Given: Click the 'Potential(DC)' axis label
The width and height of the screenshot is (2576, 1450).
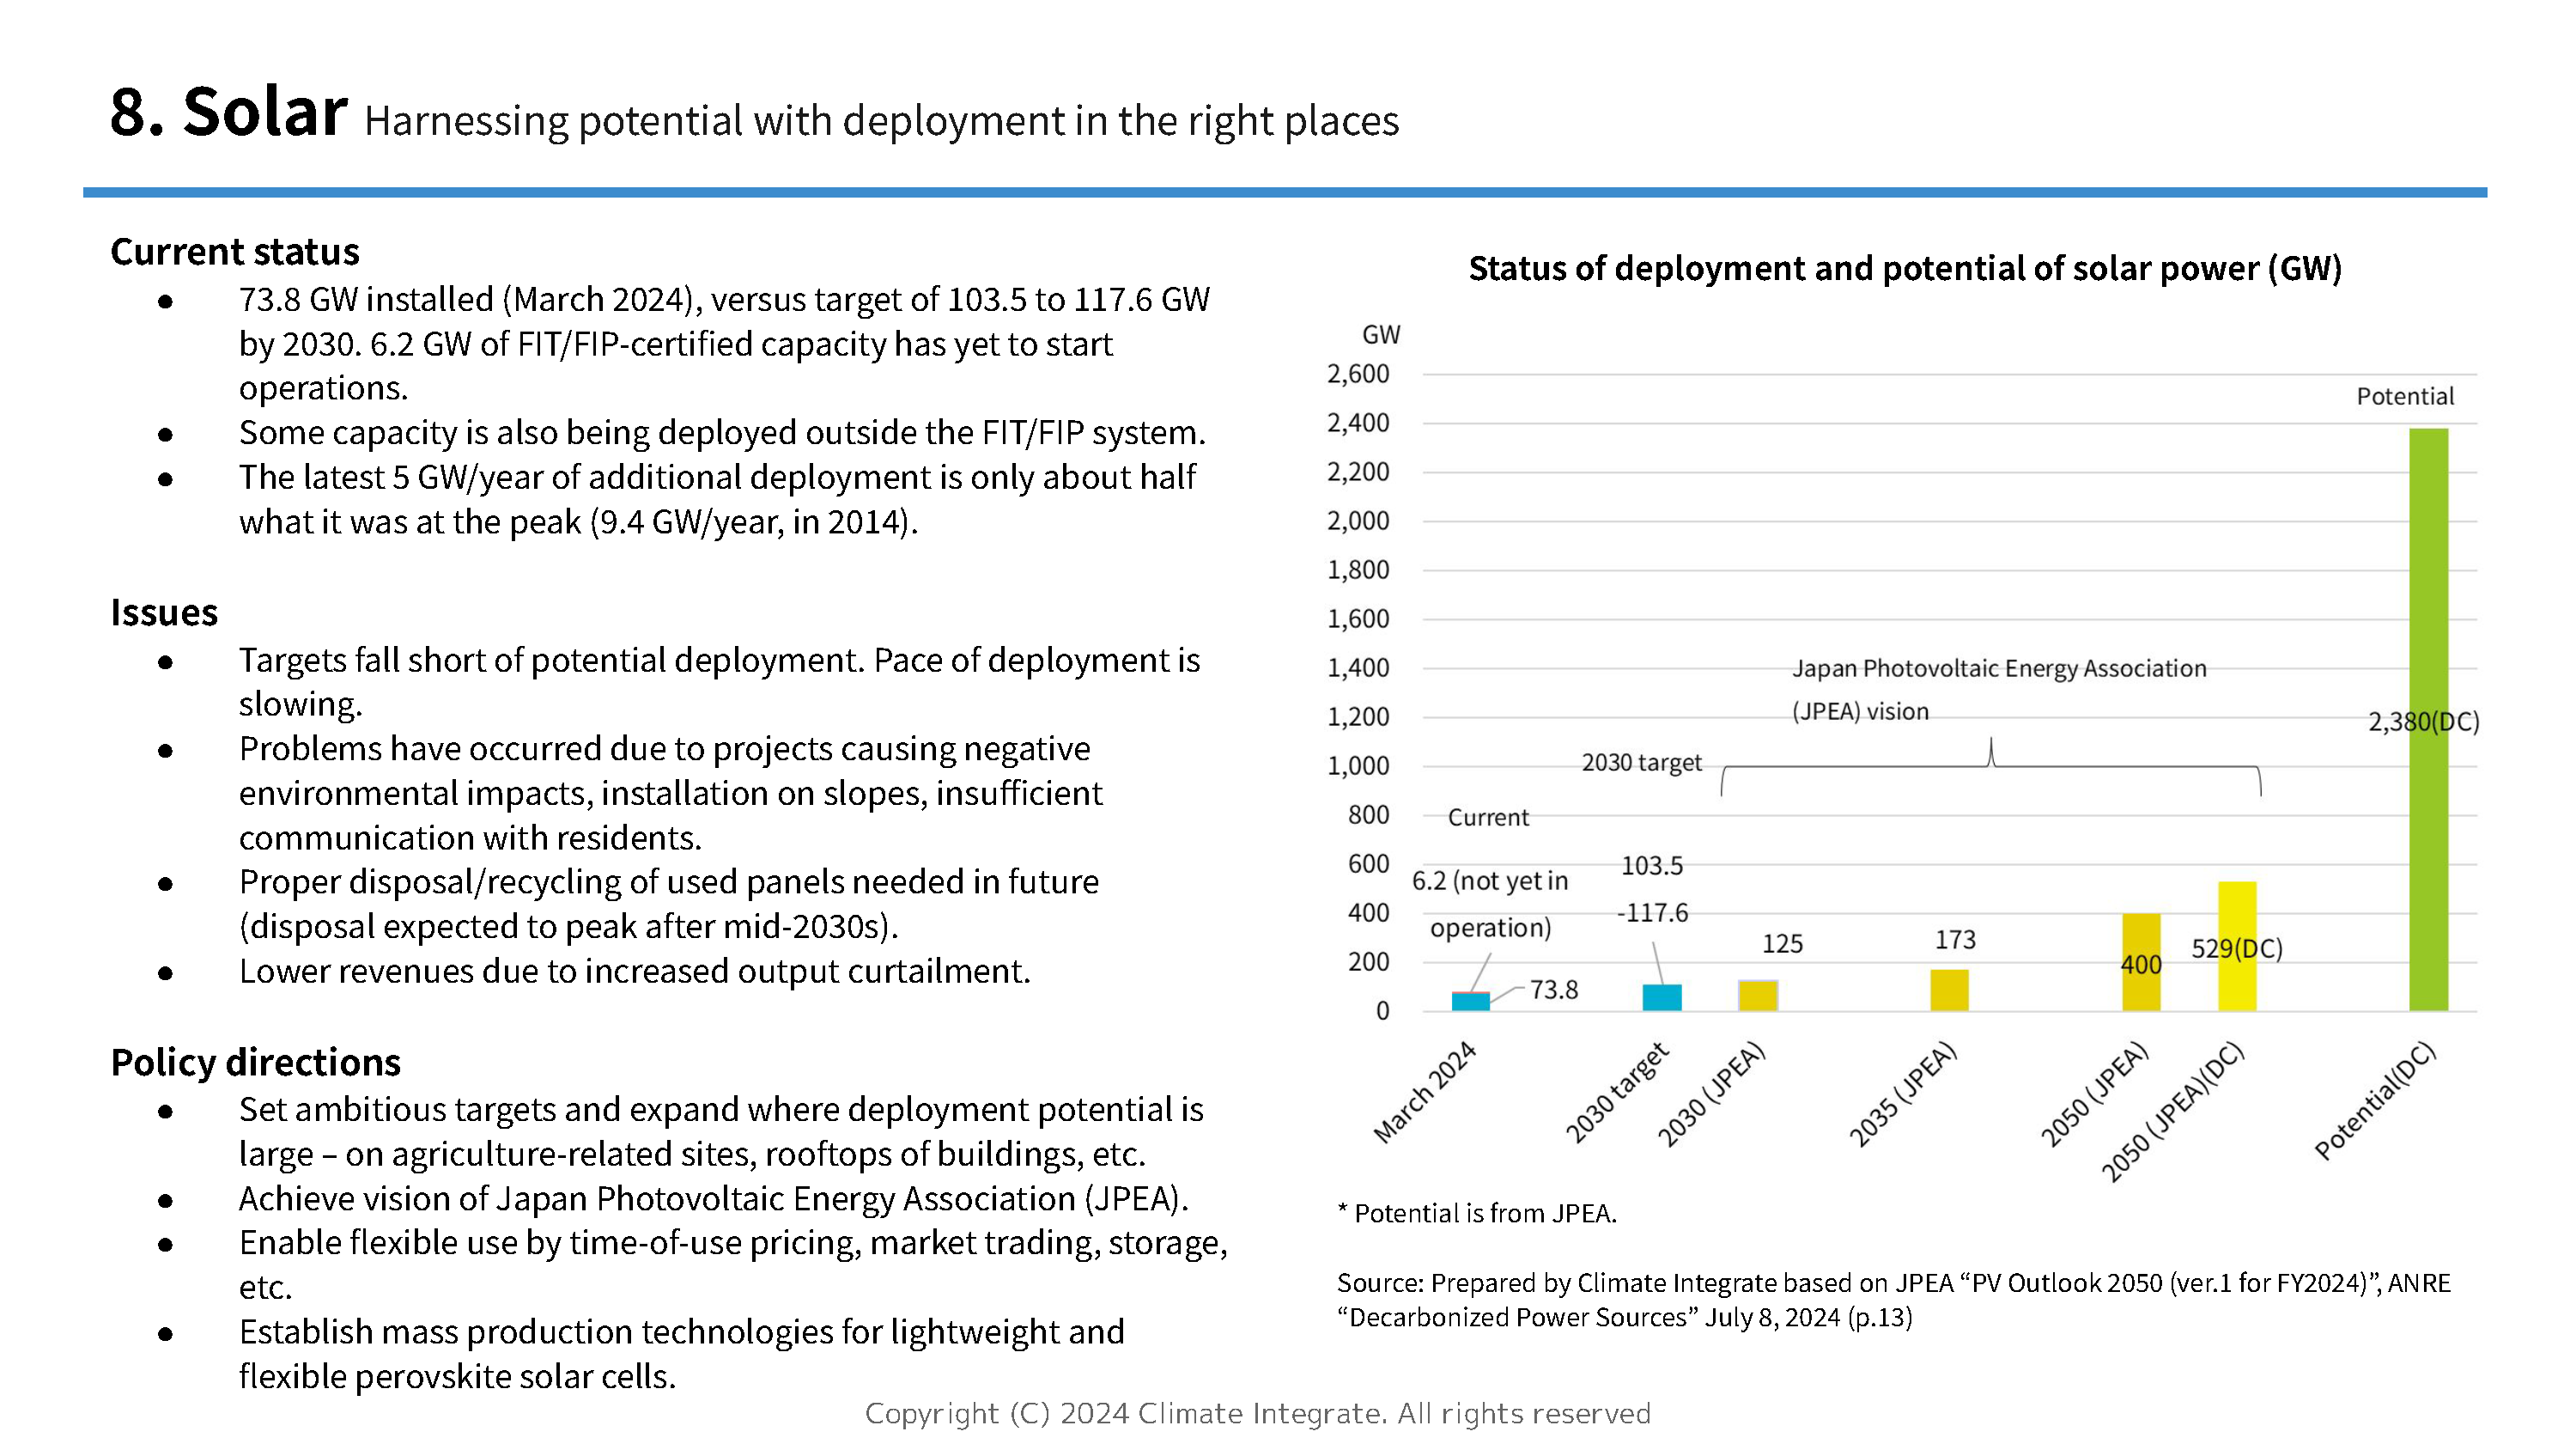Looking at the screenshot, I should pyautogui.click(x=2375, y=1102).
